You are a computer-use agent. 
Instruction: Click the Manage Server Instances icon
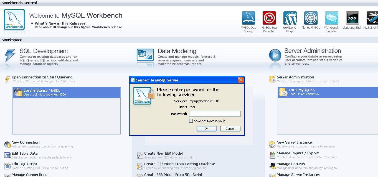point(272,175)
